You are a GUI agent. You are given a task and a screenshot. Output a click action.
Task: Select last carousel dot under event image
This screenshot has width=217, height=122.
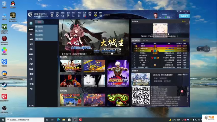[168, 34]
